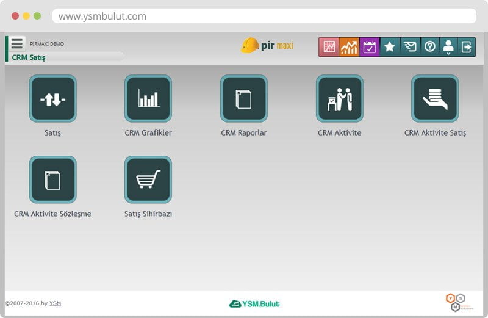This screenshot has height=318, width=488.
Task: Open CRM Aktivite Satış hand icon
Action: click(x=435, y=99)
